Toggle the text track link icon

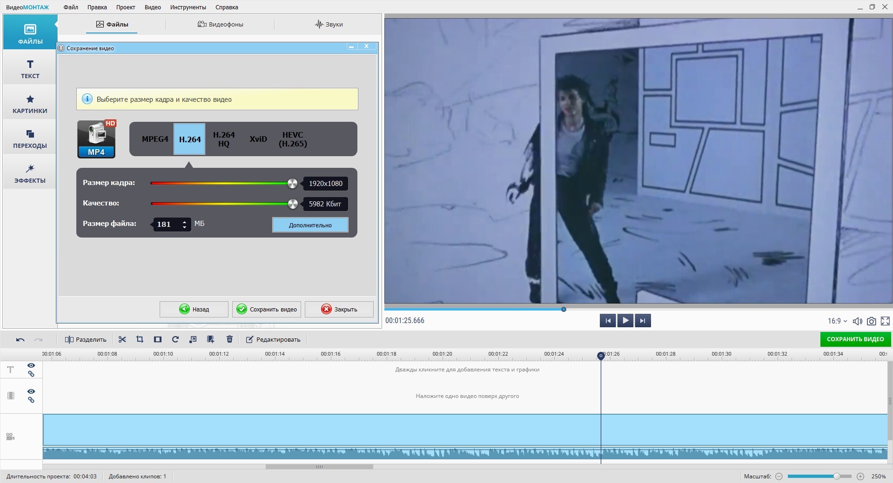click(31, 374)
